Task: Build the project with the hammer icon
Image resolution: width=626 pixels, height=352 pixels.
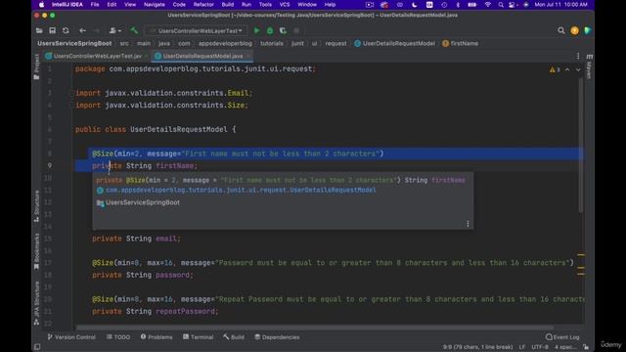Action: tap(134, 30)
